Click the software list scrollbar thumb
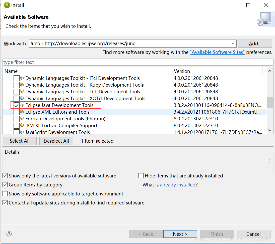Viewport: 275px width, 244px height. (270, 102)
